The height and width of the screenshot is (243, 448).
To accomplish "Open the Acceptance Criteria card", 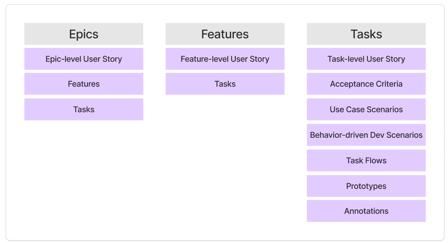I will (366, 84).
